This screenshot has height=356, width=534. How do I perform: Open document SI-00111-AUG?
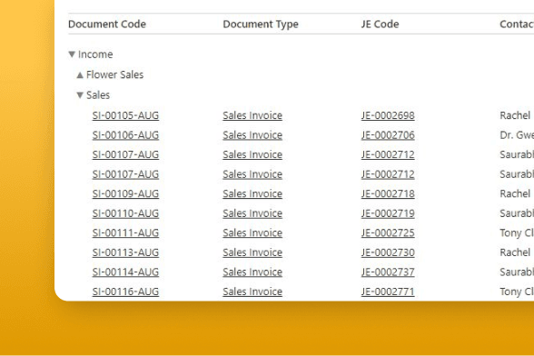tap(125, 233)
